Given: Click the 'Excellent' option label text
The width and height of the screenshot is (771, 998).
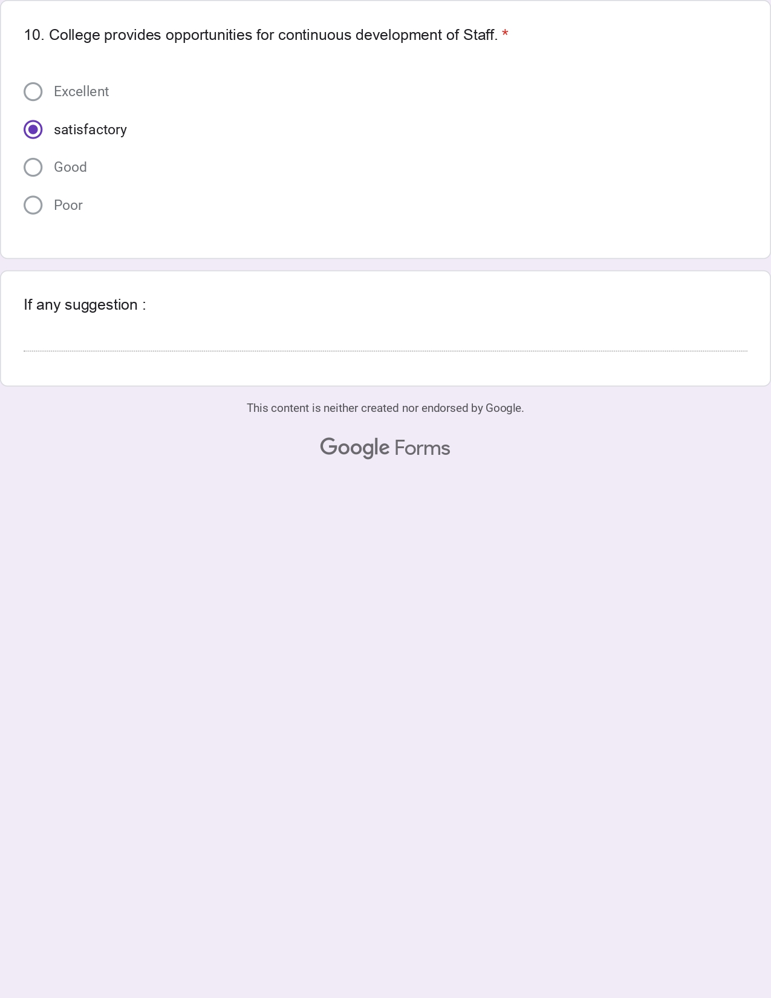Looking at the screenshot, I should pos(81,92).
